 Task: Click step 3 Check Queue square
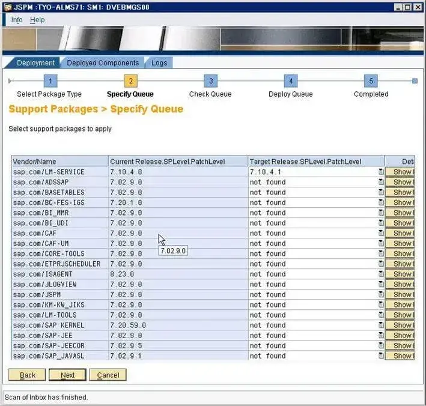click(210, 81)
